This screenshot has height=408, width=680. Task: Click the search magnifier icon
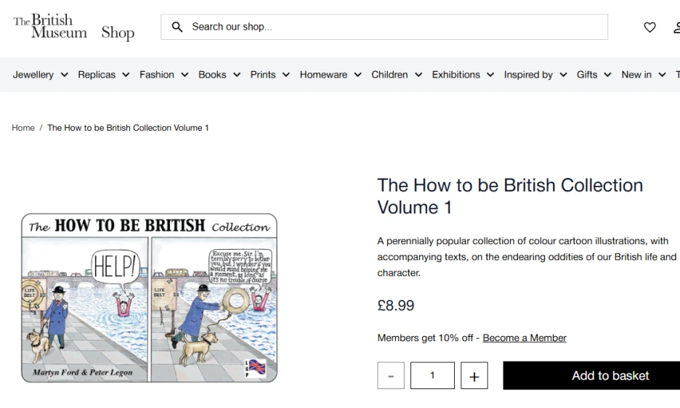coord(177,27)
